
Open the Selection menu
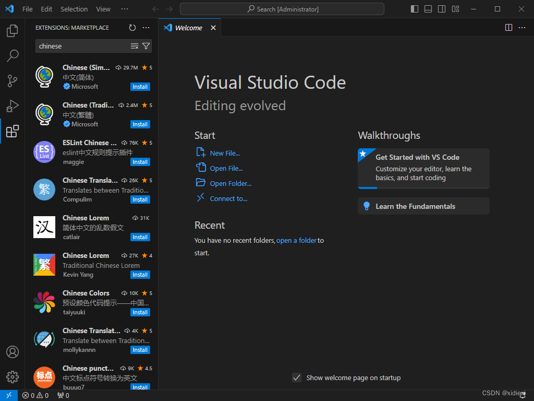click(74, 9)
